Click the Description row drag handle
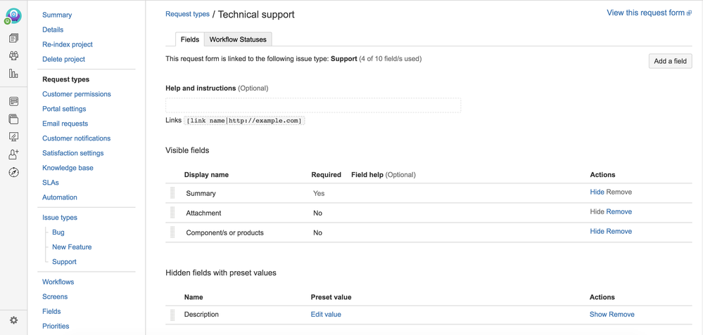The image size is (703, 335). click(x=172, y=315)
